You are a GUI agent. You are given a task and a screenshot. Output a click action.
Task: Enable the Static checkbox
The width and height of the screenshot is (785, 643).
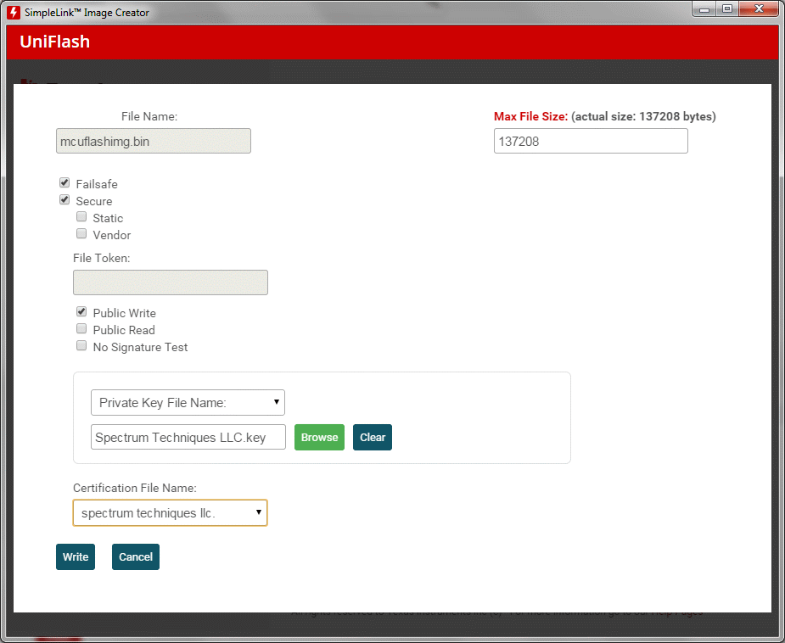81,216
